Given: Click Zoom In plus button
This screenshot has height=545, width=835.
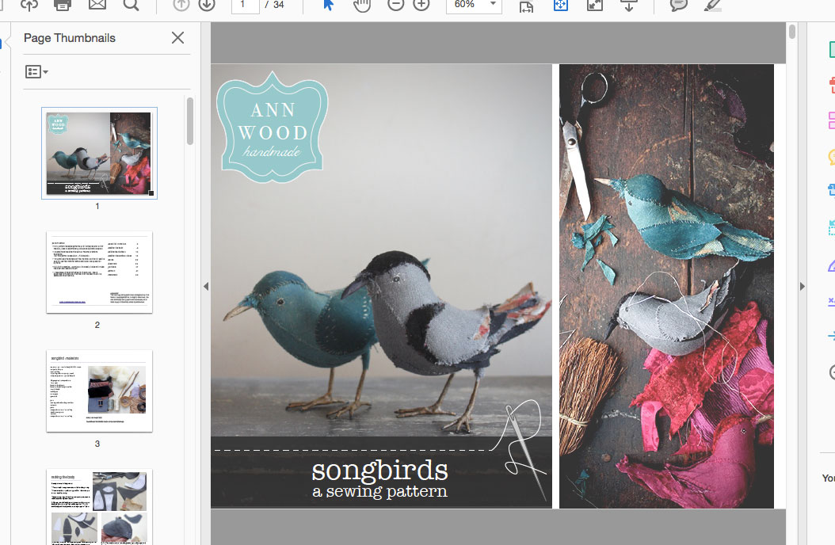Looking at the screenshot, I should [x=421, y=6].
